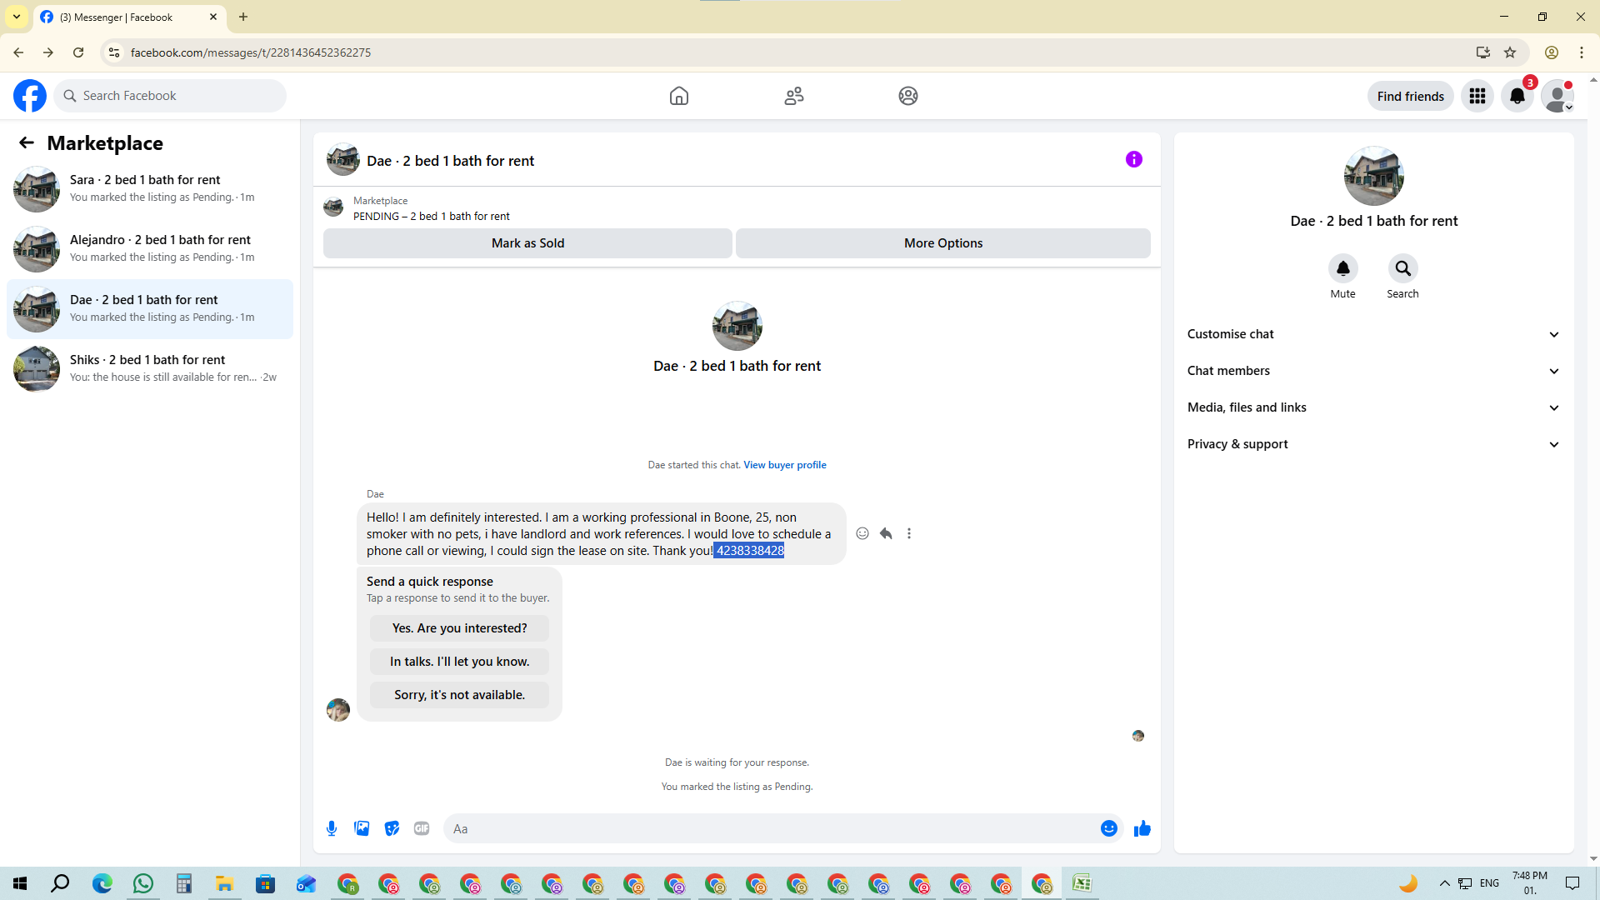Open View buyer profile link
1600x900 pixels.
[x=784, y=465]
